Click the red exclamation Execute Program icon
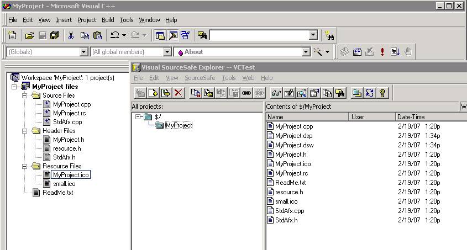The height and width of the screenshot is (250, 467). (382, 52)
